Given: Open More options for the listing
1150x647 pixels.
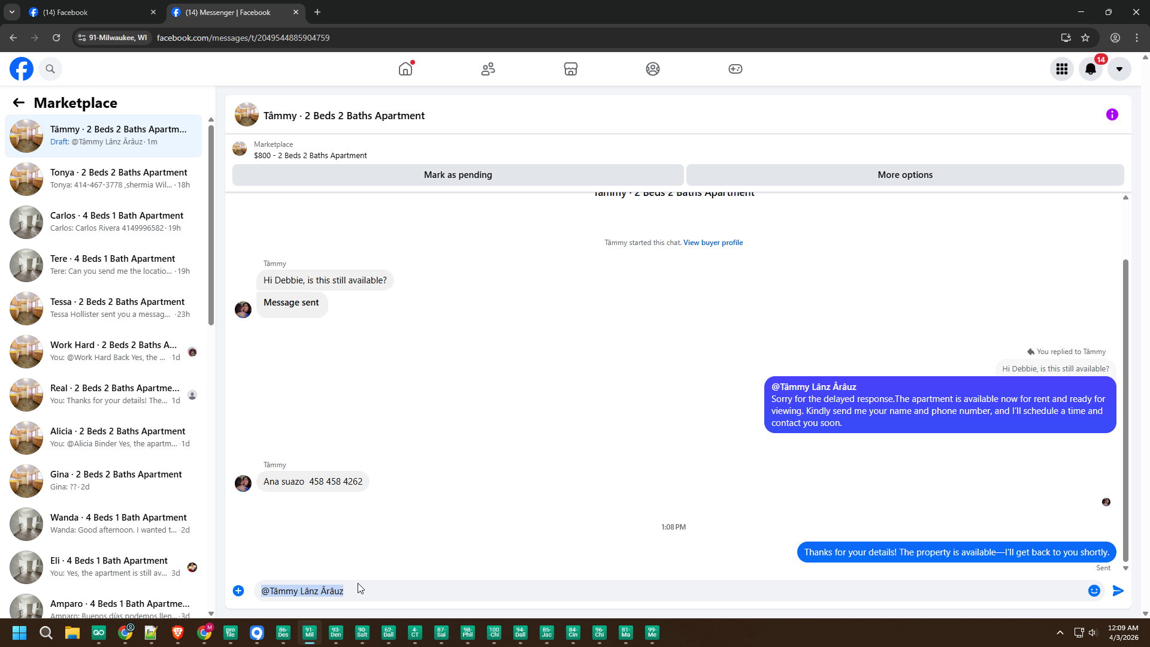Looking at the screenshot, I should tap(905, 175).
